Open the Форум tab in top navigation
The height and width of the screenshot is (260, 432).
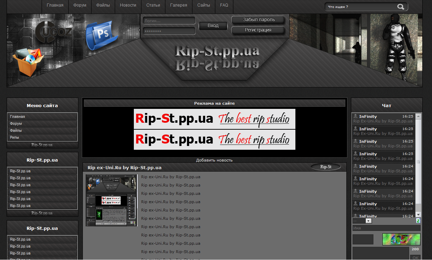[x=80, y=6]
